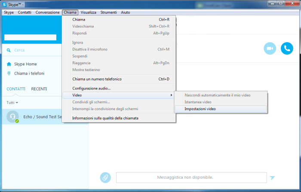Click the send message arrow icon
The width and height of the screenshot is (301, 192).
[x=272, y=178]
